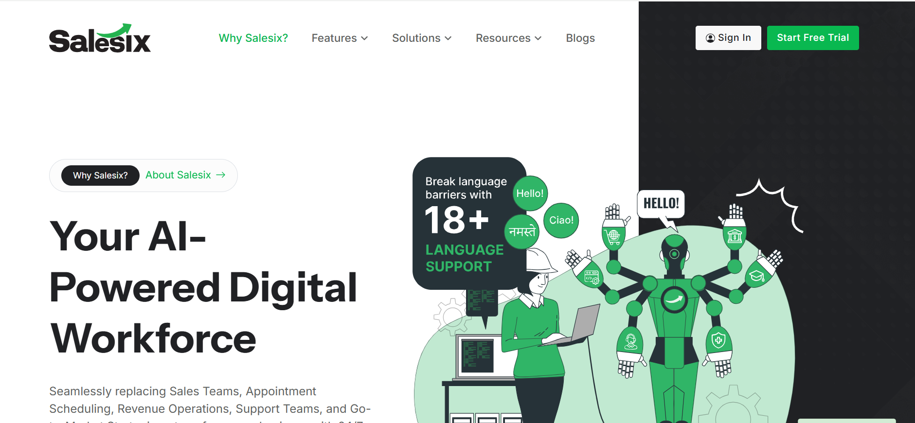
Task: Click the Salesix logo
Action: click(100, 38)
